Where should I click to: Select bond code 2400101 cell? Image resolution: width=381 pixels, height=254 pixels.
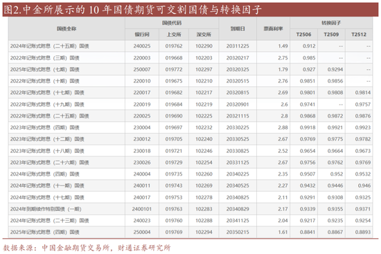142,209
